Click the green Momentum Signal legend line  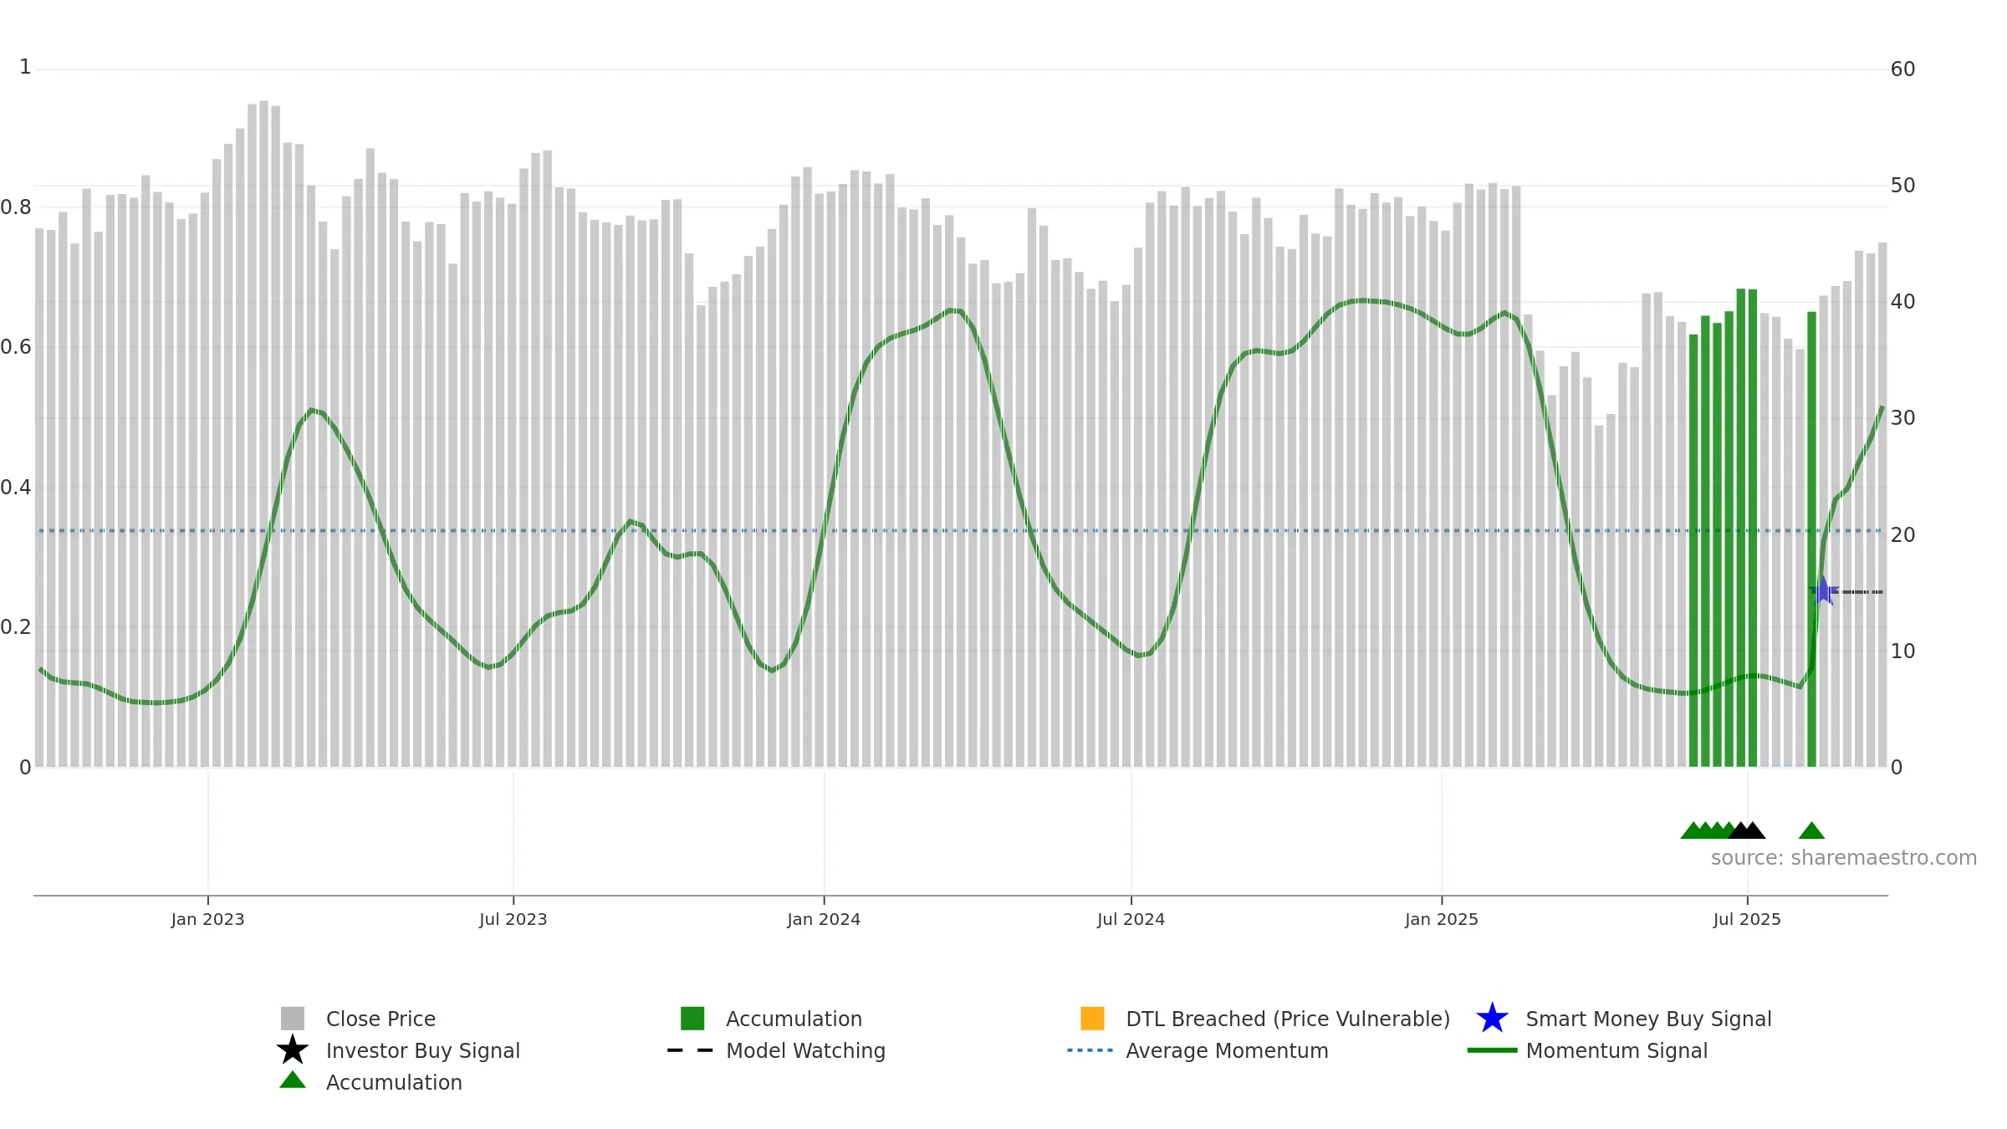coord(1491,1050)
